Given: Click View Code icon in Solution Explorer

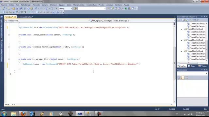Looking at the screenshot, I should [x=191, y=20].
